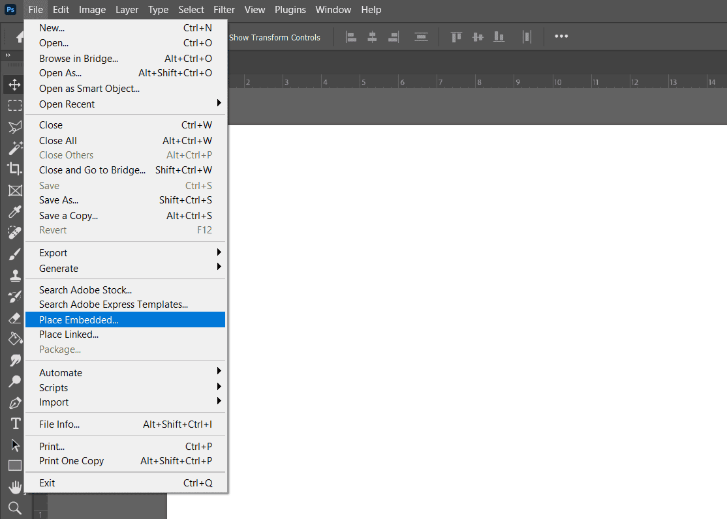Click Align left edges icon
The image size is (727, 519).
pyautogui.click(x=351, y=37)
